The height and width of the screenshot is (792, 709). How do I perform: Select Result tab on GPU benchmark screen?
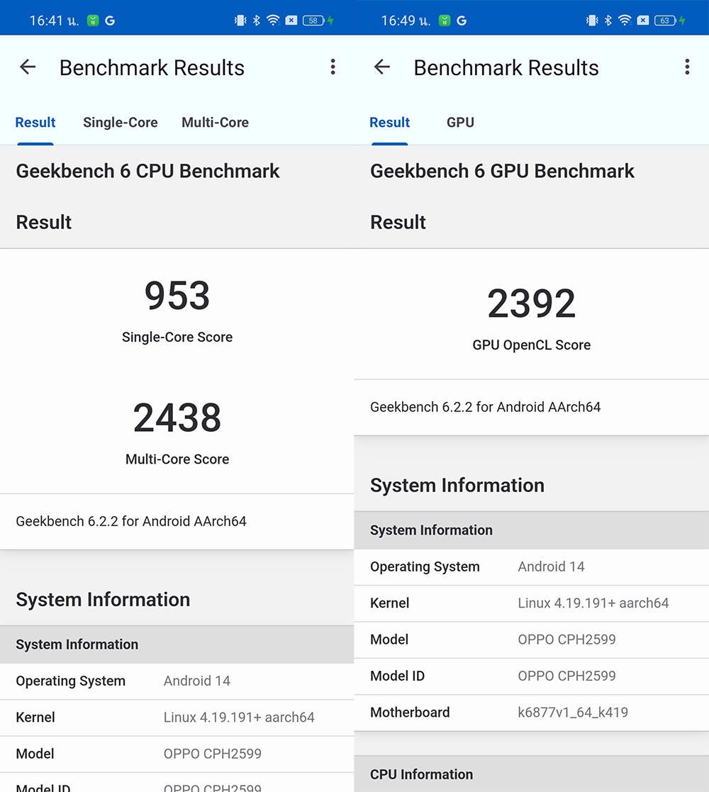point(389,123)
